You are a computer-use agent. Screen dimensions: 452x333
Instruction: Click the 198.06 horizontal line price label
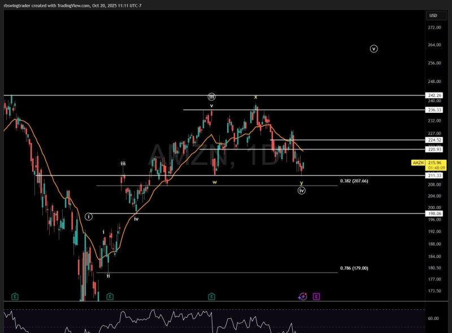(434, 214)
